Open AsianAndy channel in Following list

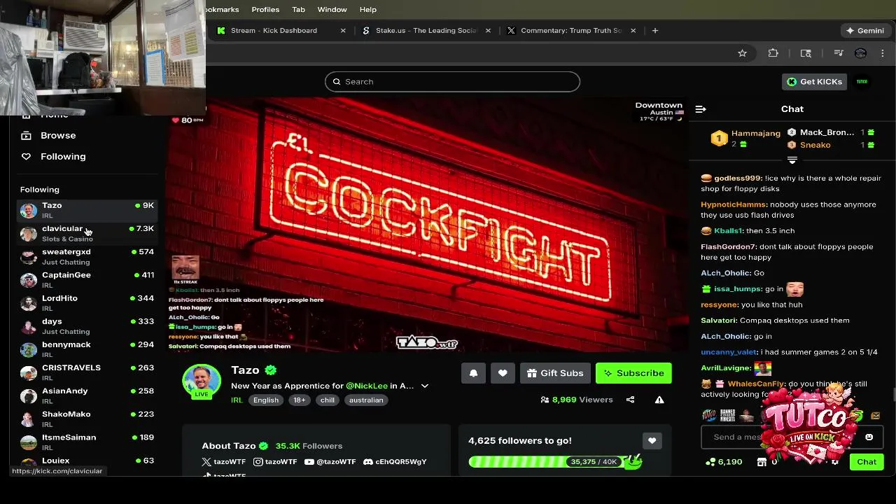(87, 395)
